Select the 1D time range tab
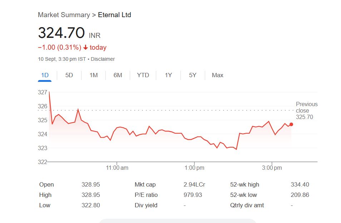This screenshot has height=223, width=341. [x=45, y=75]
